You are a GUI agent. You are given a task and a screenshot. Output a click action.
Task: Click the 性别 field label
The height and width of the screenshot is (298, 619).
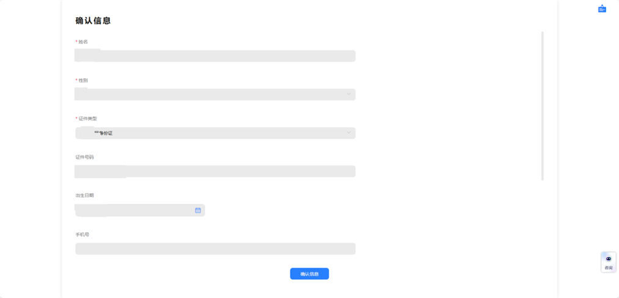(83, 80)
